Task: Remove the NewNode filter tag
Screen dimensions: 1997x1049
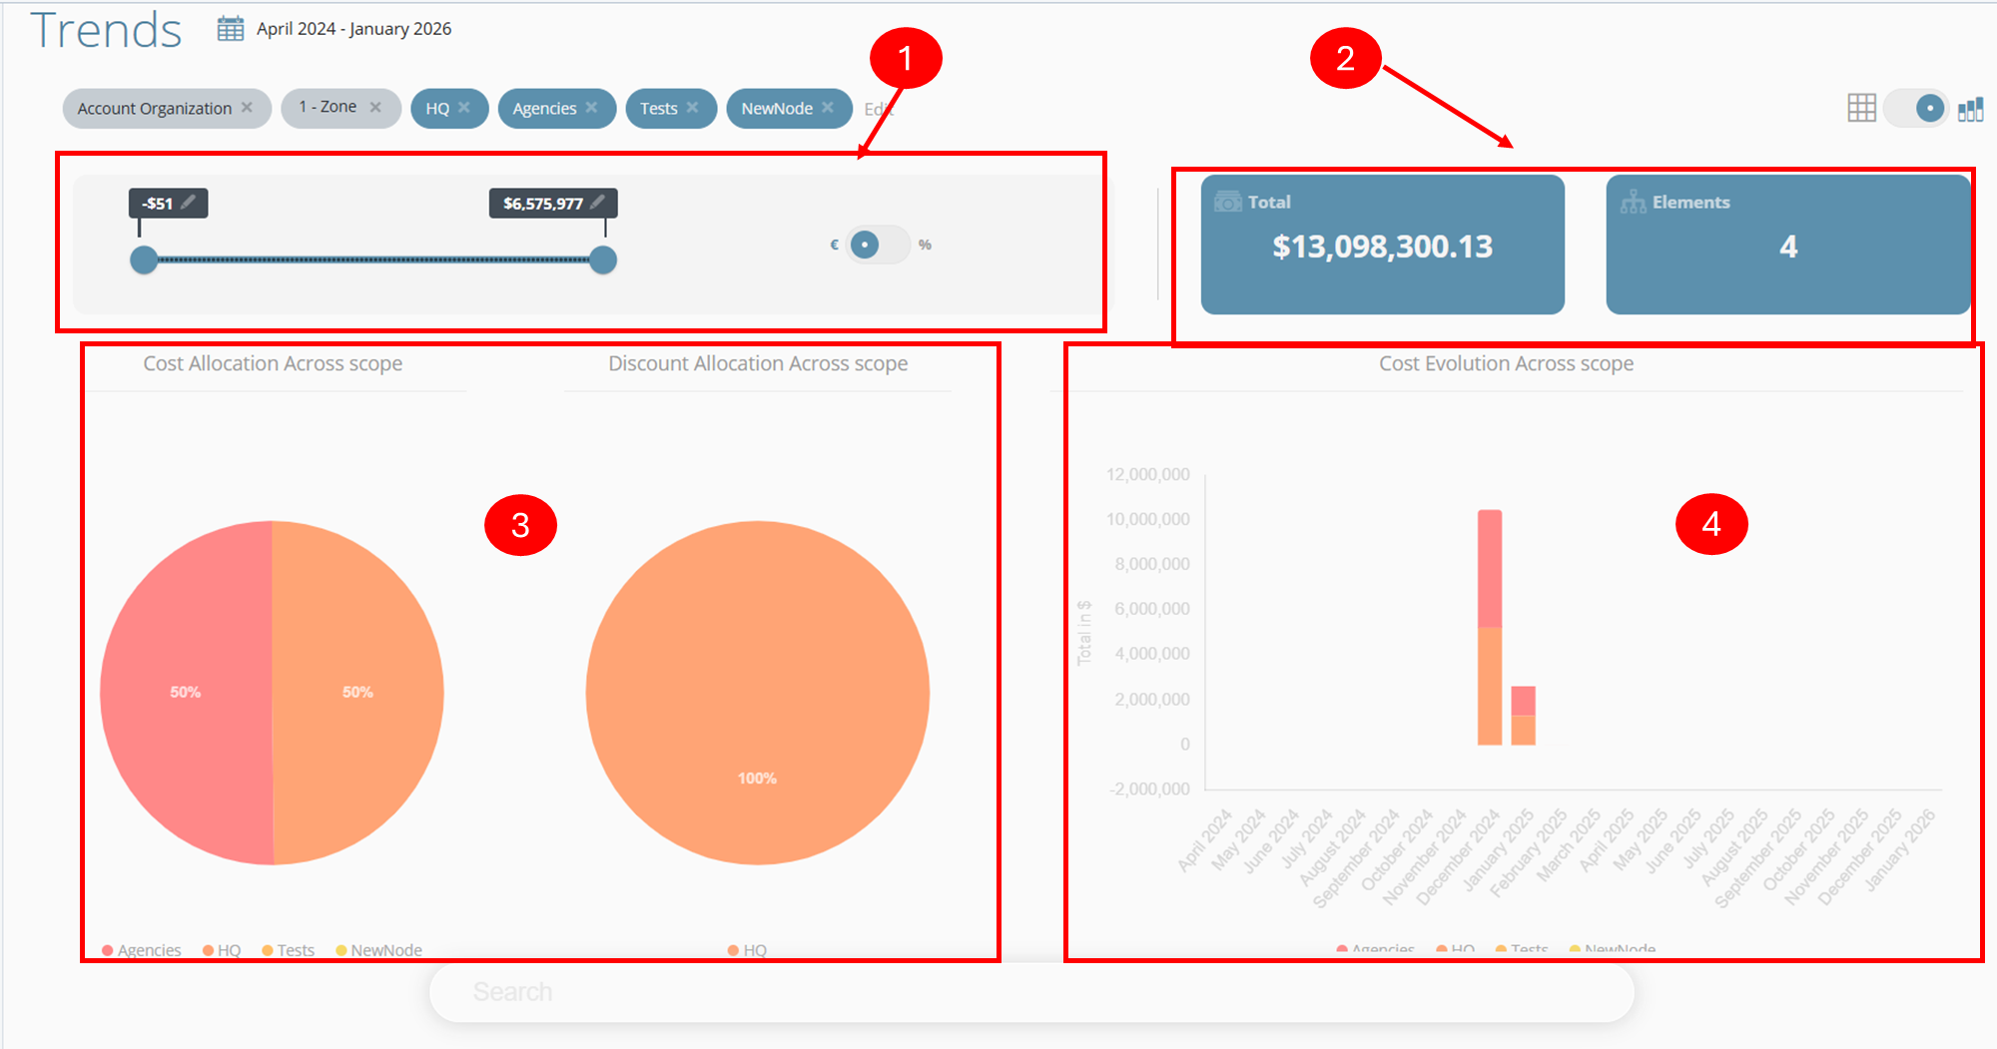Action: coord(828,107)
